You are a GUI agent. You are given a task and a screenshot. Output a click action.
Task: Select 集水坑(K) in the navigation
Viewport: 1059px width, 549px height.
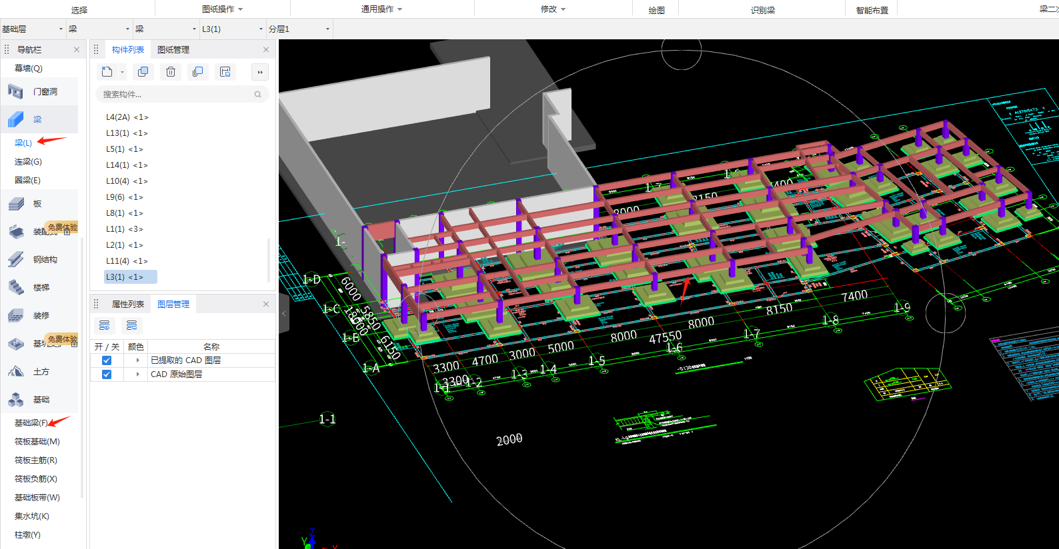(32, 516)
